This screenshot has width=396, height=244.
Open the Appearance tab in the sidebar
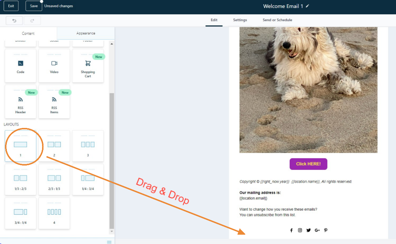point(86,33)
